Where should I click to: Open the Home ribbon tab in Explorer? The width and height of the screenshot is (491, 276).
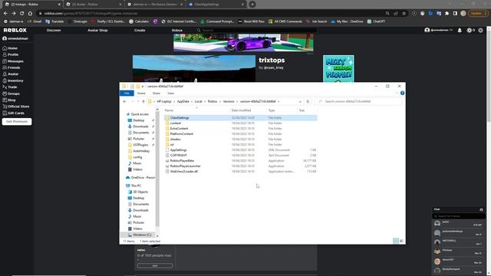click(x=141, y=94)
